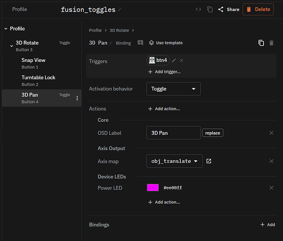Open the code view angle-brackets icon
283x241 pixels.
pos(198,9)
